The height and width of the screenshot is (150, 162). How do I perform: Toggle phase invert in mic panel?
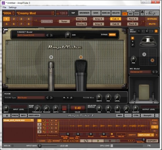[132, 45]
